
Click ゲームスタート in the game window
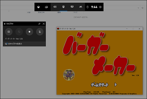(x=99, y=85)
